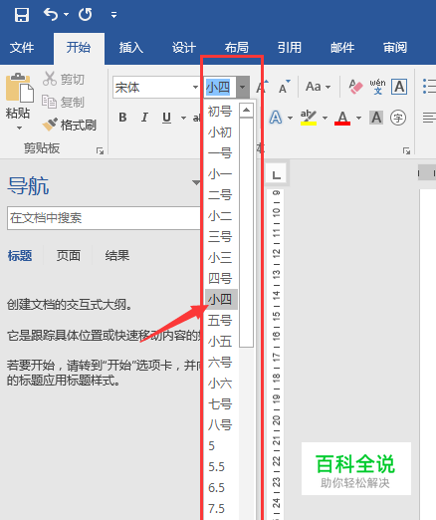Select the 结果 navigation tab
Screen dimensions: 436x520
click(x=117, y=256)
